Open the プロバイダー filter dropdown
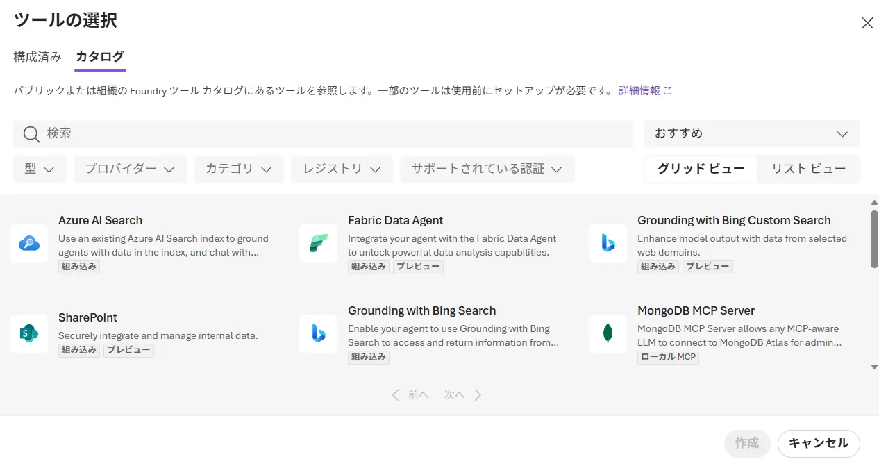879x466 pixels. click(x=131, y=169)
